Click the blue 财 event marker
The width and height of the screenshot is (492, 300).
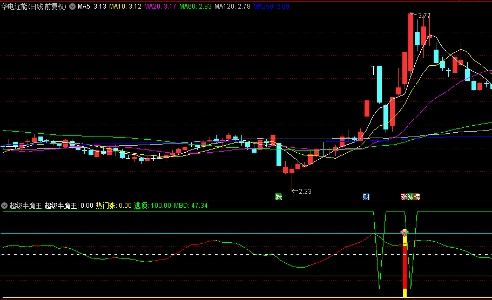(366, 197)
